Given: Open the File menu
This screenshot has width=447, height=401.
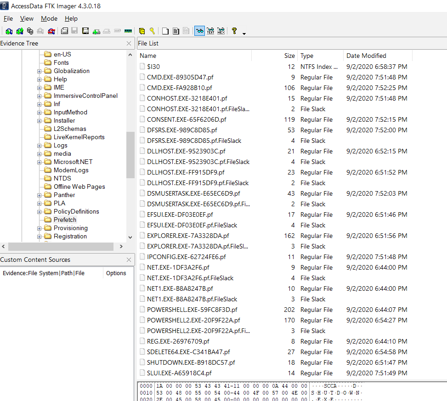Looking at the screenshot, I should click(x=8, y=18).
